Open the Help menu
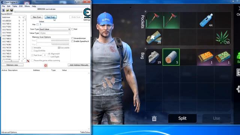The width and height of the screenshot is (240, 135). (34, 6)
